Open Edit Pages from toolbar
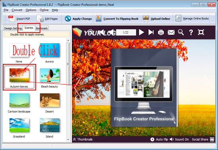 click(x=47, y=19)
